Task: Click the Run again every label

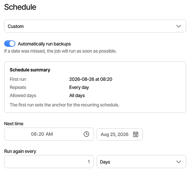Action: coord(20,152)
